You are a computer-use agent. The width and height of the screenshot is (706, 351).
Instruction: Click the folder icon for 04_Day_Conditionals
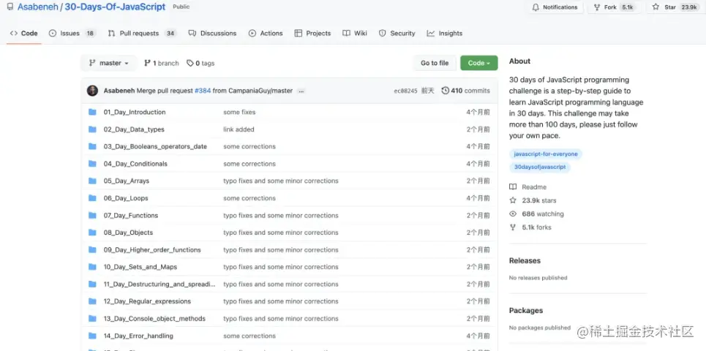(92, 164)
